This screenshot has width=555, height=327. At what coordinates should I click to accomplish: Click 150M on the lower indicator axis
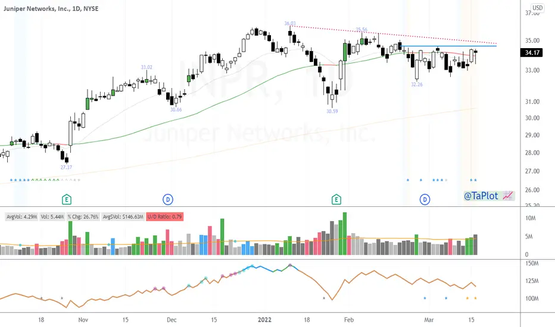[532, 263]
